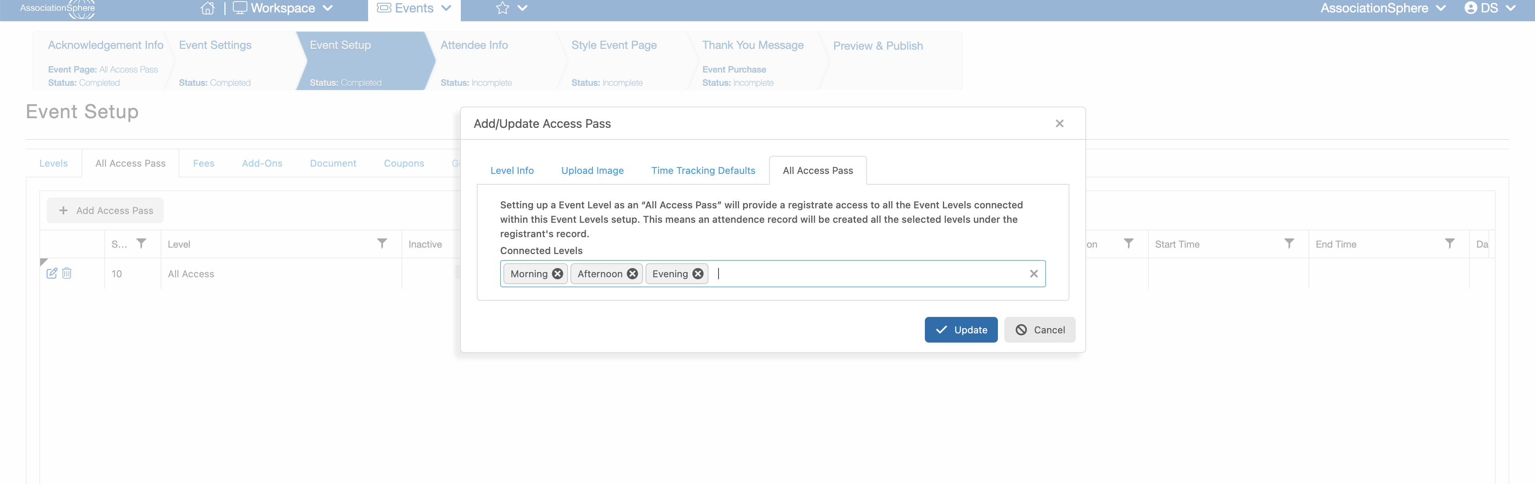Remove the Afternoon connected level tag

pos(632,274)
